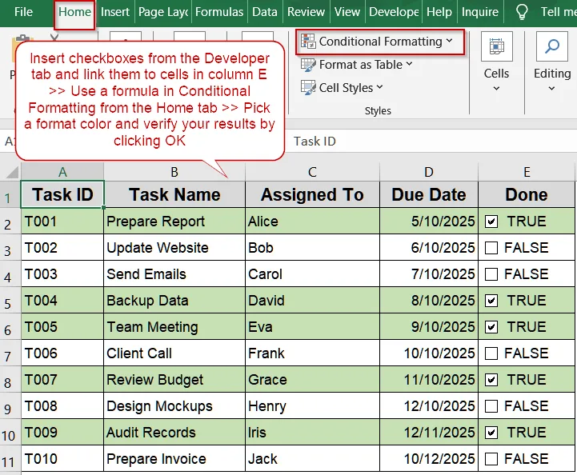Select the cell Backup Data
The width and height of the screenshot is (577, 475).
point(174,301)
